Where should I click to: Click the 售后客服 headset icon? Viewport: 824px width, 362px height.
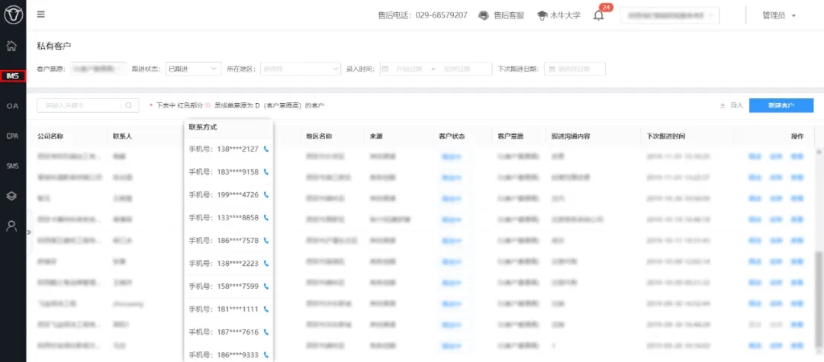484,15
